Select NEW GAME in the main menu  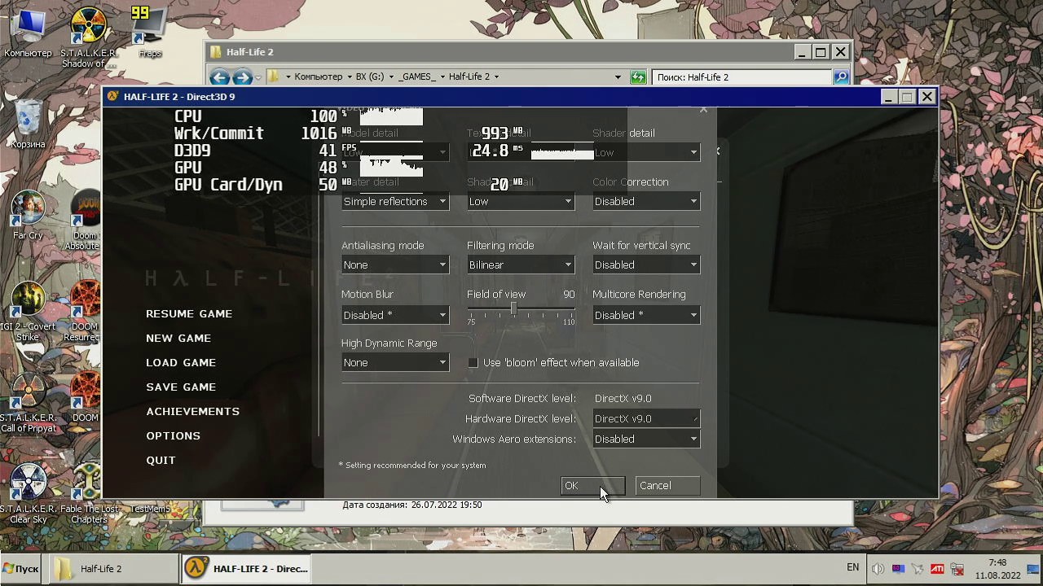(178, 339)
